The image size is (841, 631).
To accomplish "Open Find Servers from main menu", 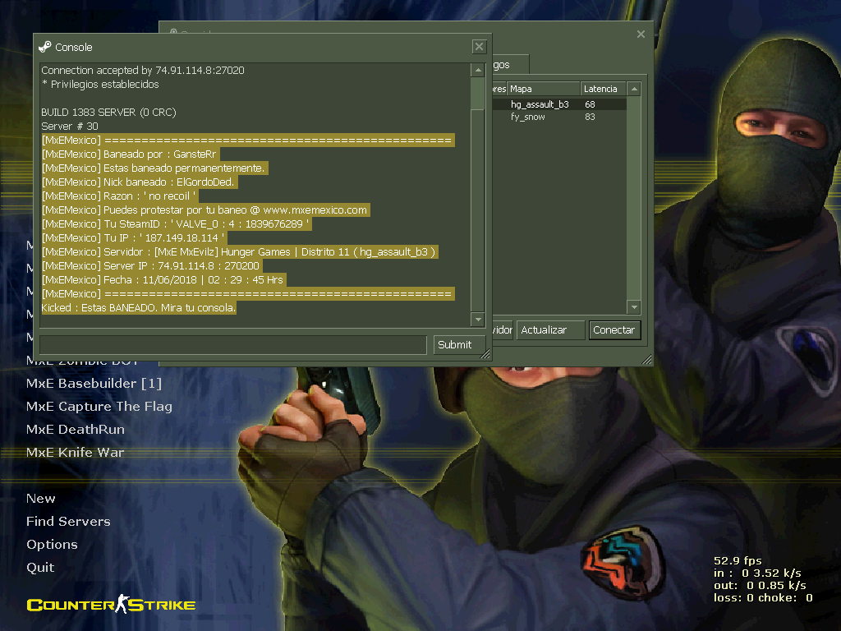I will [x=69, y=522].
